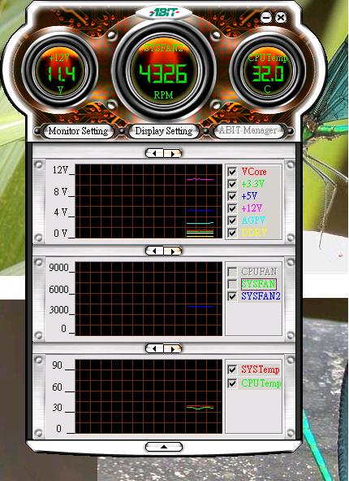Toggle the +3.3V voltage checkbox
Screen dimensions: 349x481
point(232,184)
